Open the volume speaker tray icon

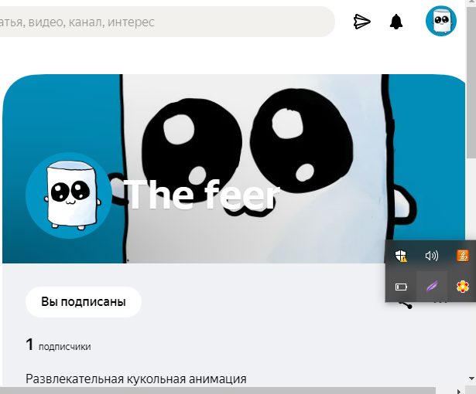pyautogui.click(x=432, y=256)
